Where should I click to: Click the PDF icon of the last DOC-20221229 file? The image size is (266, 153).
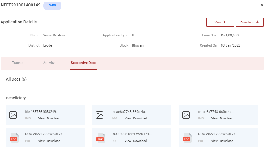pyautogui.click(x=187, y=138)
